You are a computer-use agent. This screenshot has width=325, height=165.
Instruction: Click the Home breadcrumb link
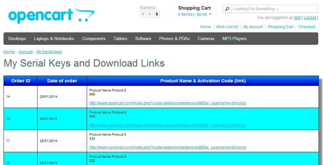(x=9, y=52)
